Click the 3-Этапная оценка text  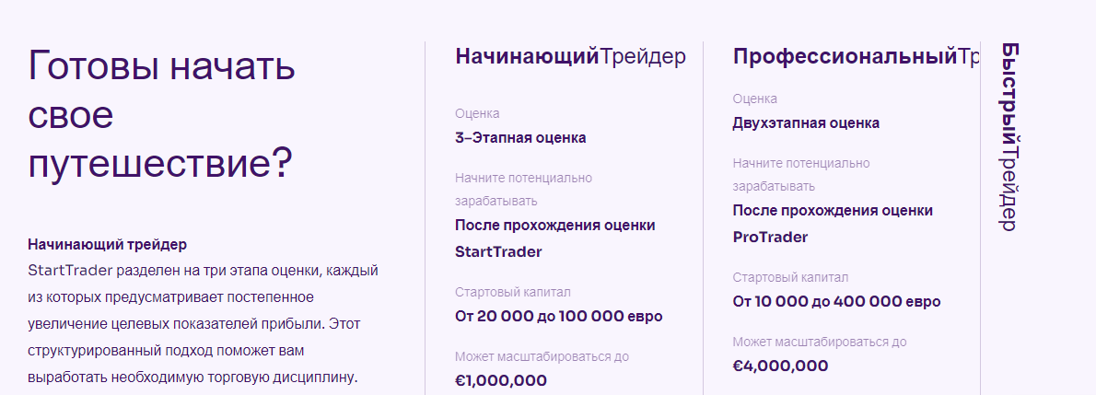click(x=520, y=138)
